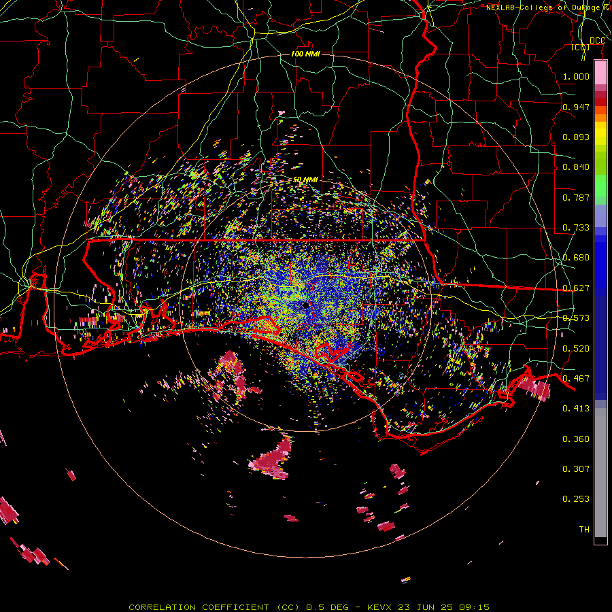Click the "[CC]" units label above the color bar
Viewport: 612px width, 612px height.
[x=581, y=48]
